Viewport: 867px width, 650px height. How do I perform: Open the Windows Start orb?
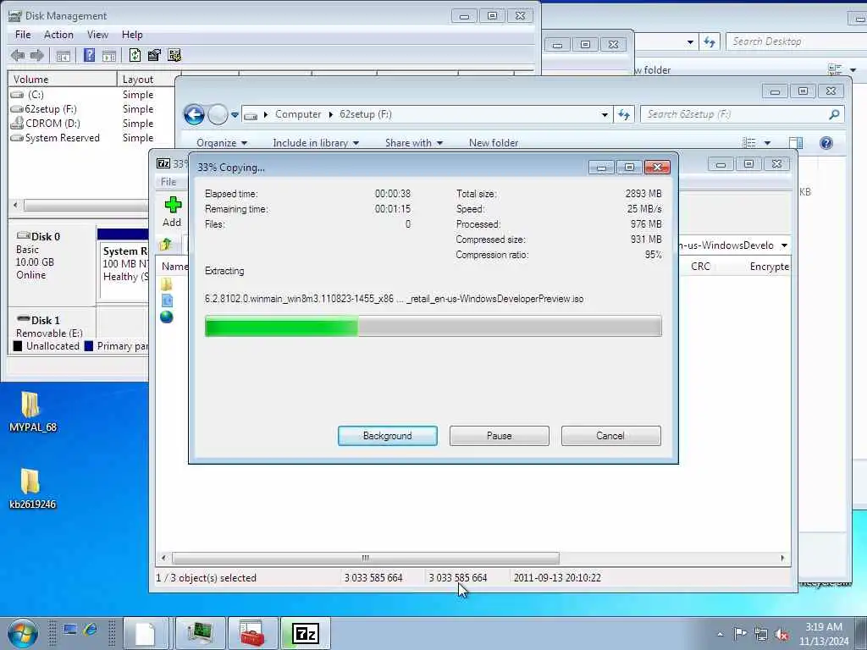click(23, 633)
